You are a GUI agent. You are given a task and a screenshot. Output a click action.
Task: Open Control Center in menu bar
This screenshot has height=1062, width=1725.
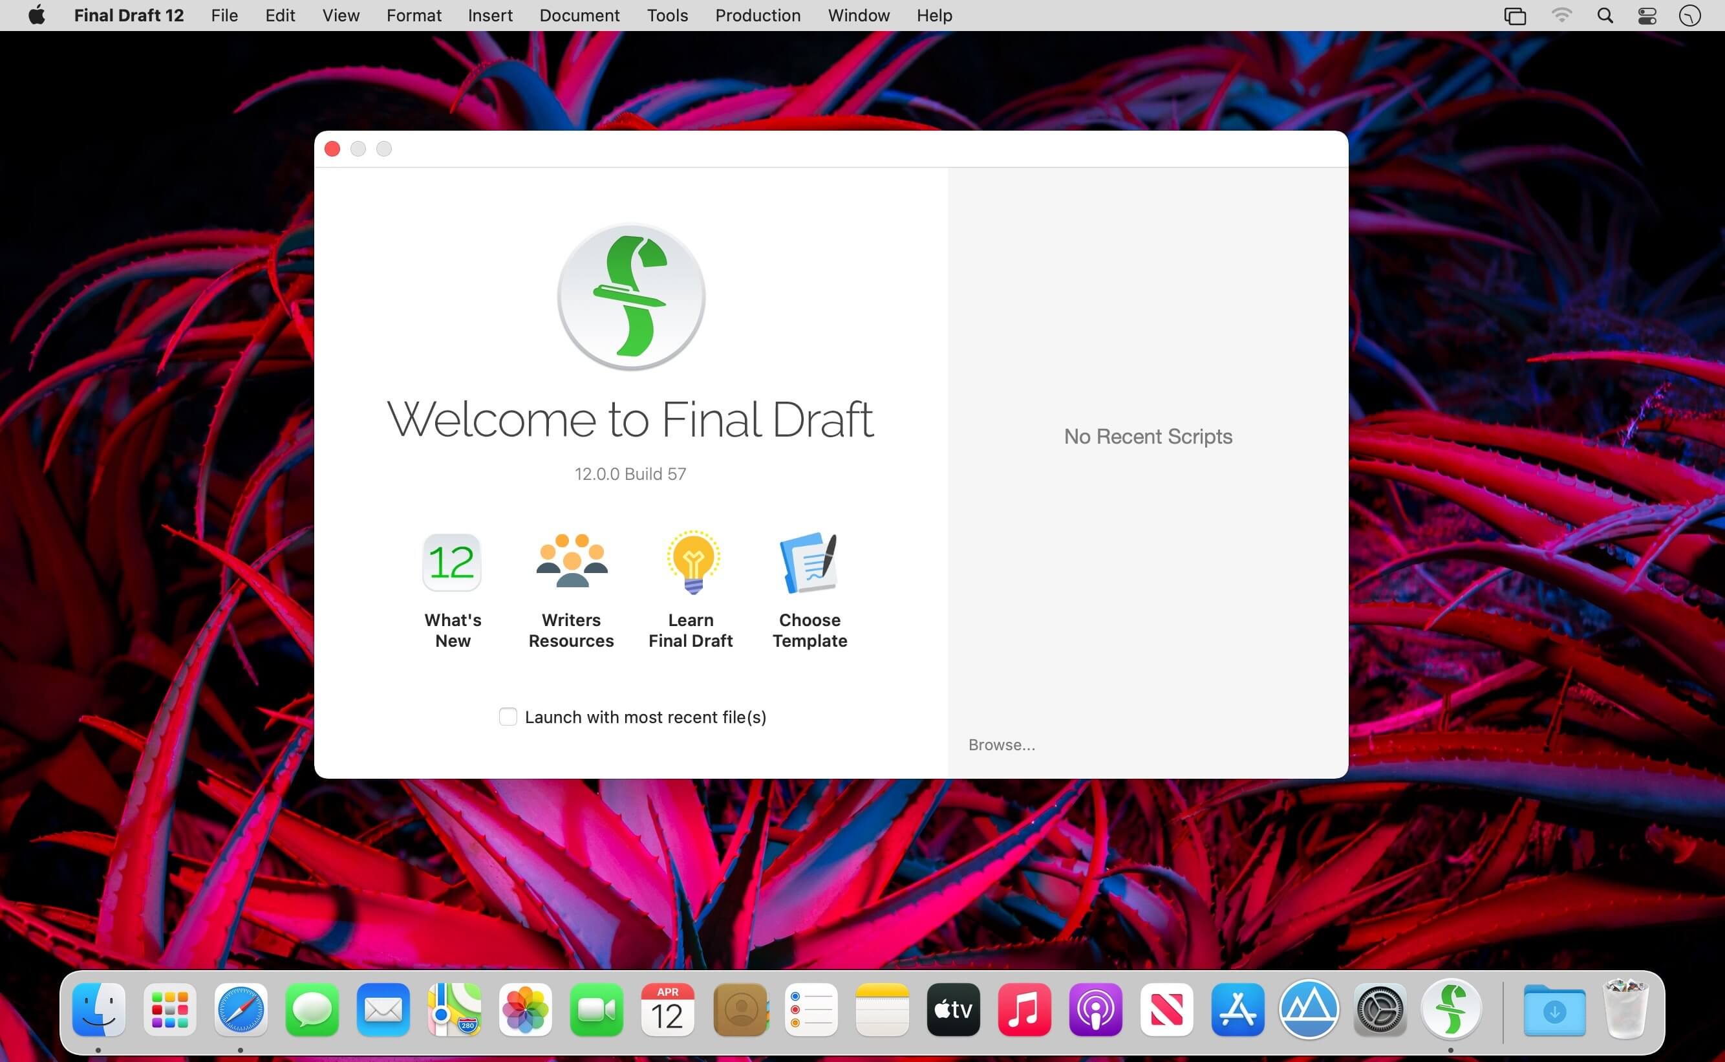point(1647,16)
